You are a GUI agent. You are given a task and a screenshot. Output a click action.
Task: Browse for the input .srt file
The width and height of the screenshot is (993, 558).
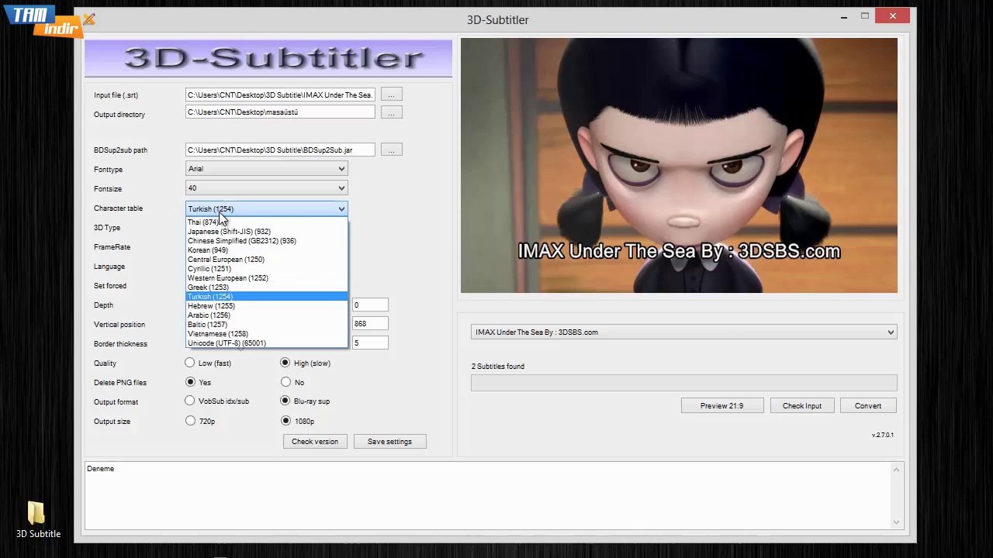point(391,95)
